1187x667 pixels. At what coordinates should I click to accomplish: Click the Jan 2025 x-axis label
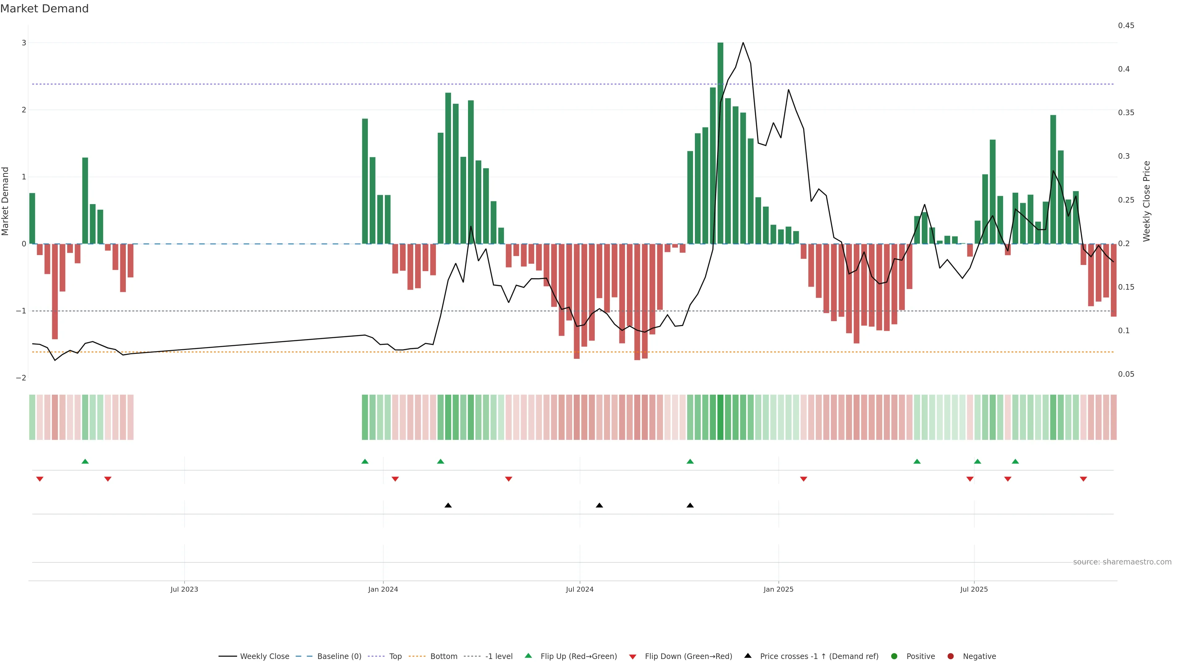click(778, 589)
